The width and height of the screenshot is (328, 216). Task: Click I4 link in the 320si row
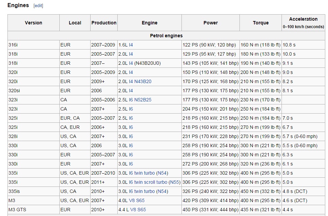click(131, 91)
